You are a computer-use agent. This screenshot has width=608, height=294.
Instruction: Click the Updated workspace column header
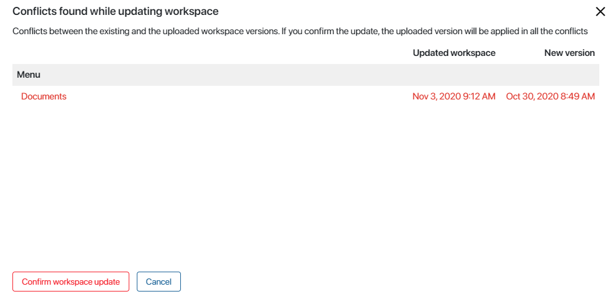tap(454, 53)
